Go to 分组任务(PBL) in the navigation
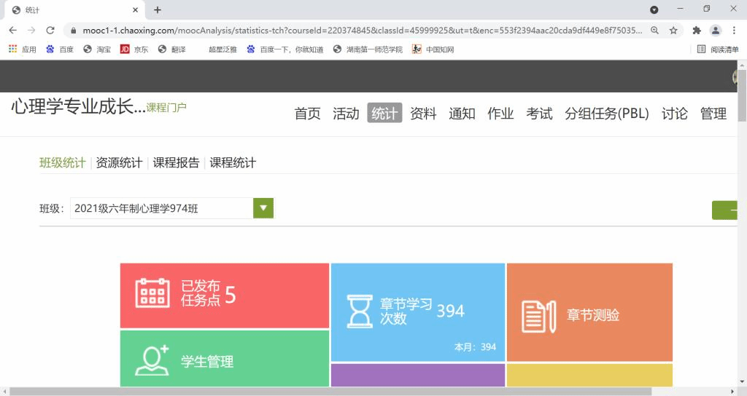The height and width of the screenshot is (396, 747). pos(606,114)
